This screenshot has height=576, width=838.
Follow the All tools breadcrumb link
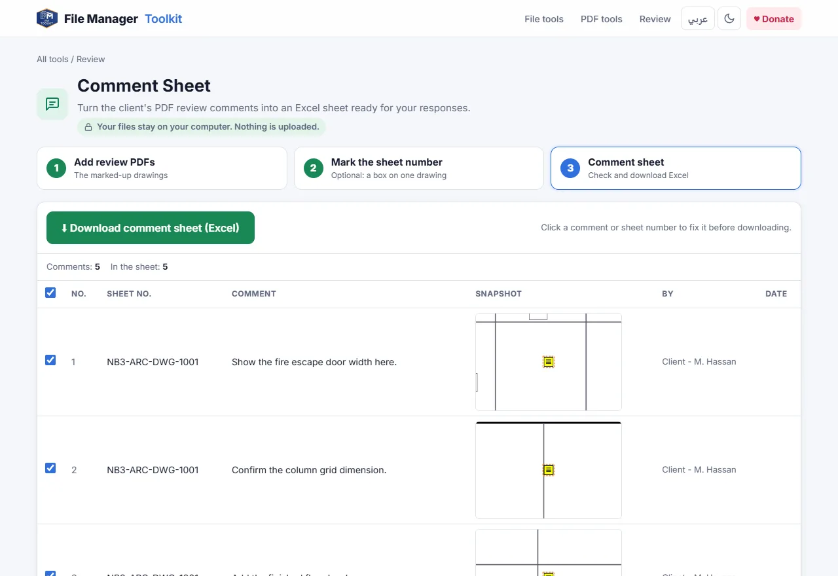pyautogui.click(x=52, y=59)
